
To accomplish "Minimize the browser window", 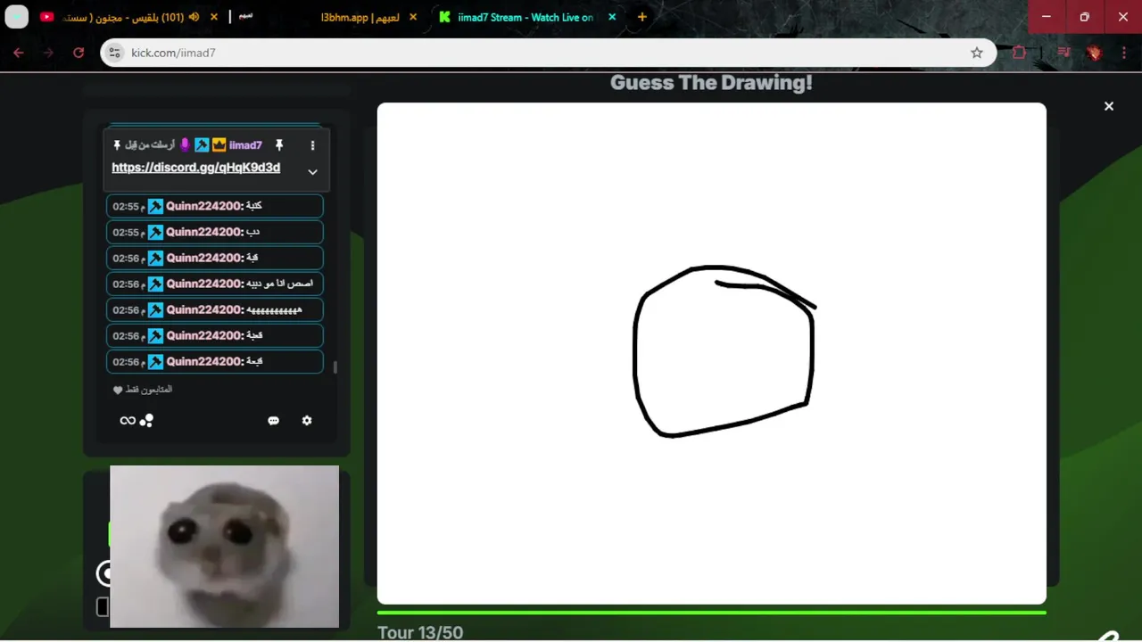I will (1047, 17).
